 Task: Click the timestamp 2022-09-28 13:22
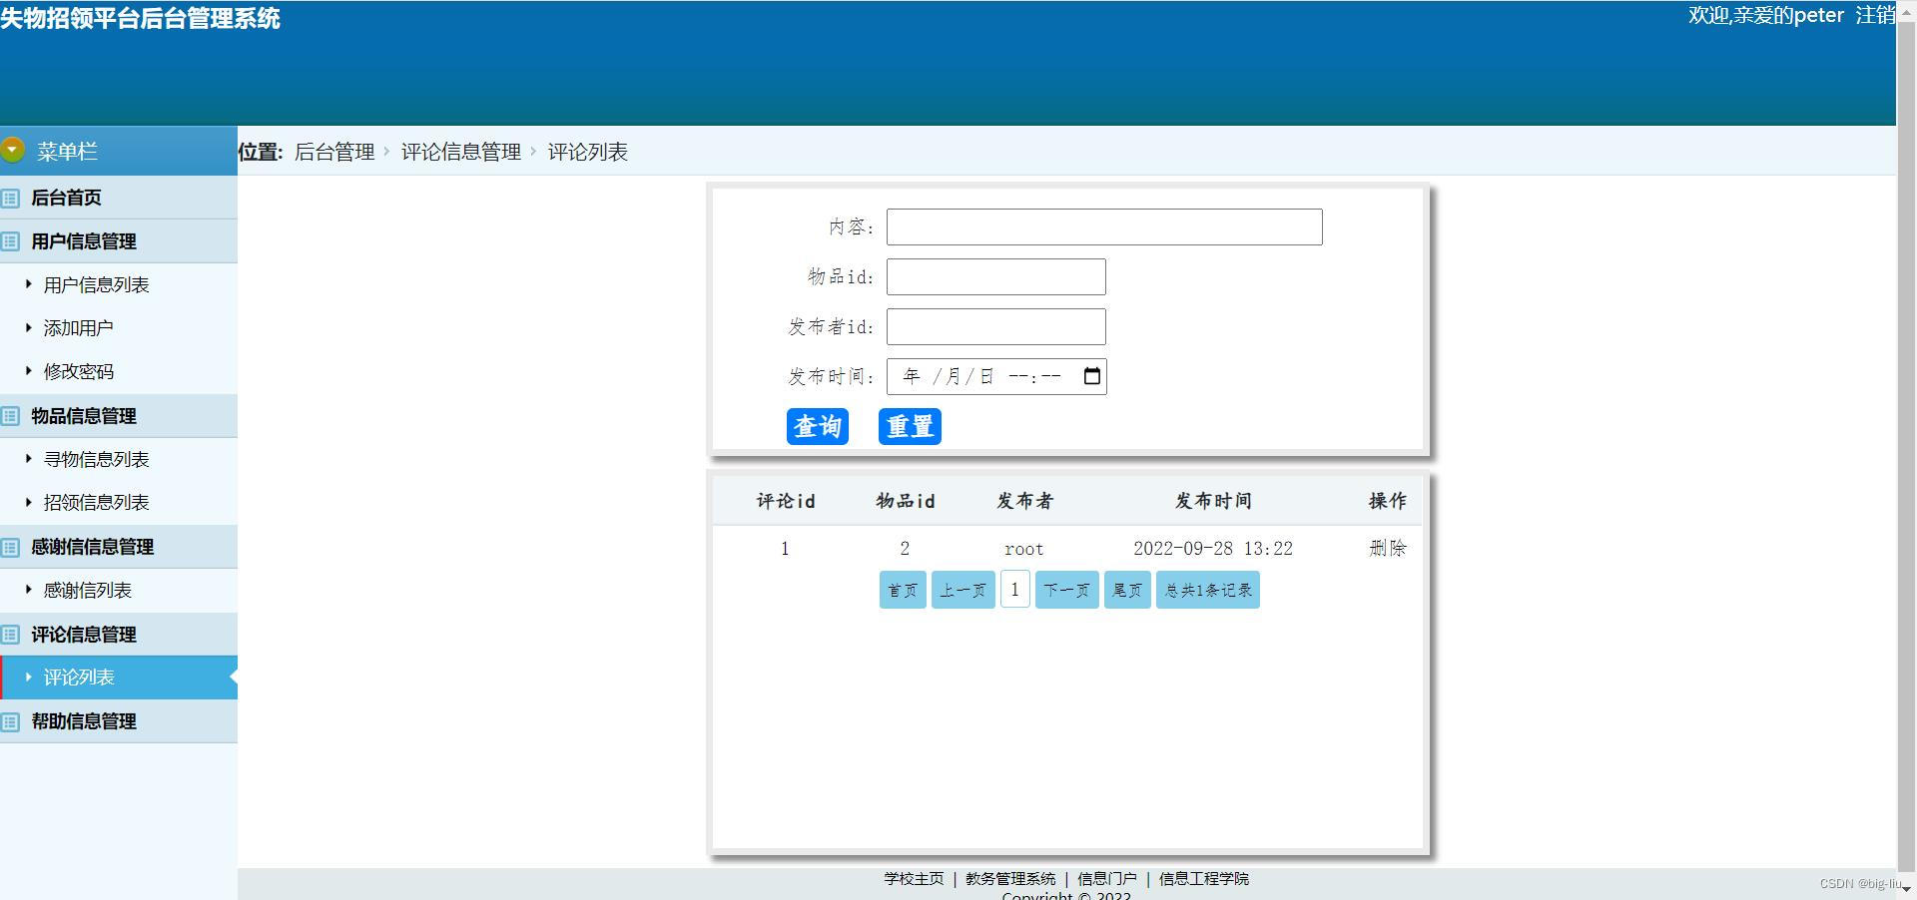point(1213,549)
